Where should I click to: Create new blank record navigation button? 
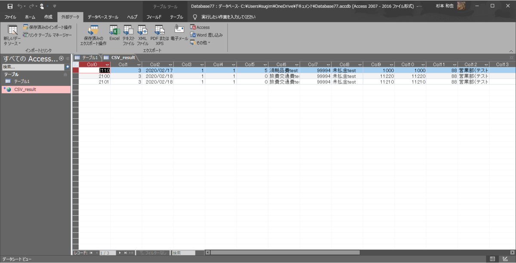[132, 253]
